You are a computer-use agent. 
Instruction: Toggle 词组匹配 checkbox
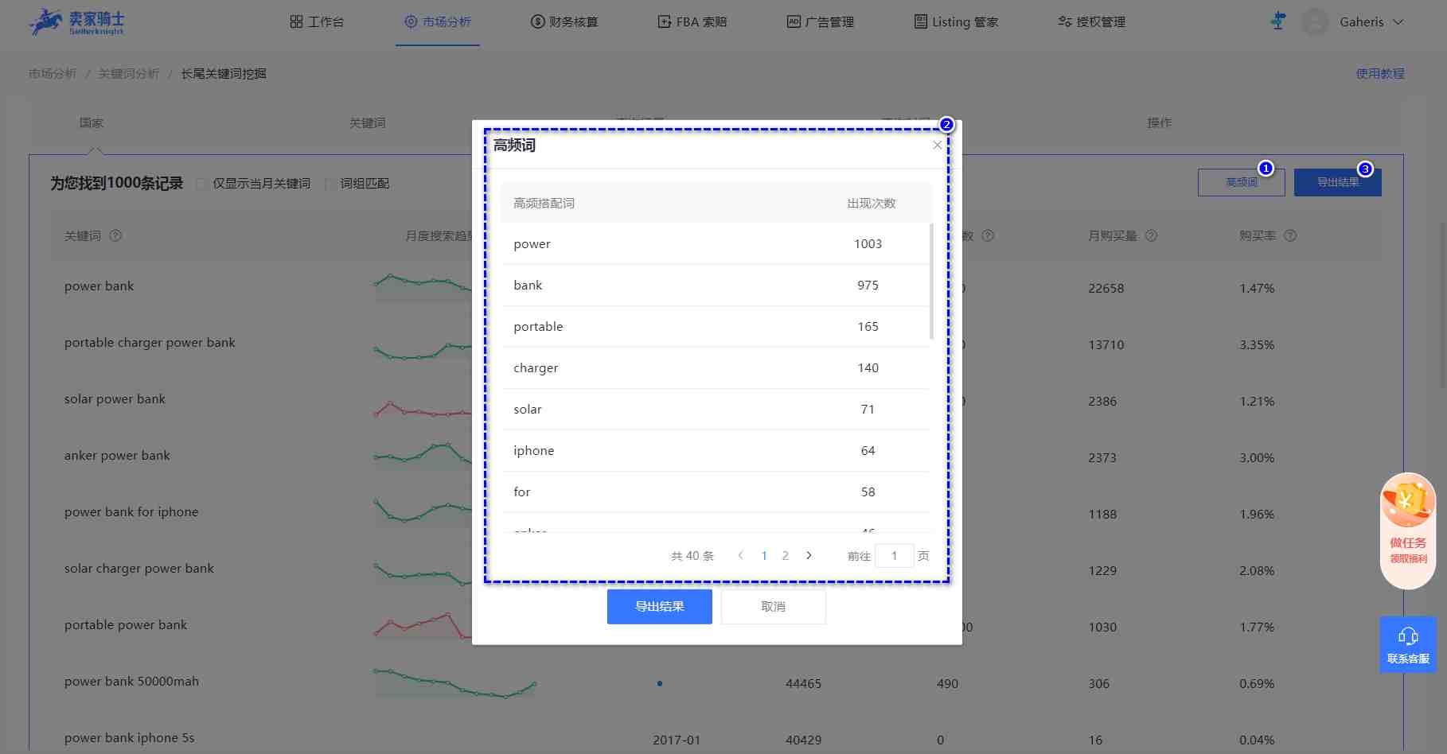click(329, 184)
